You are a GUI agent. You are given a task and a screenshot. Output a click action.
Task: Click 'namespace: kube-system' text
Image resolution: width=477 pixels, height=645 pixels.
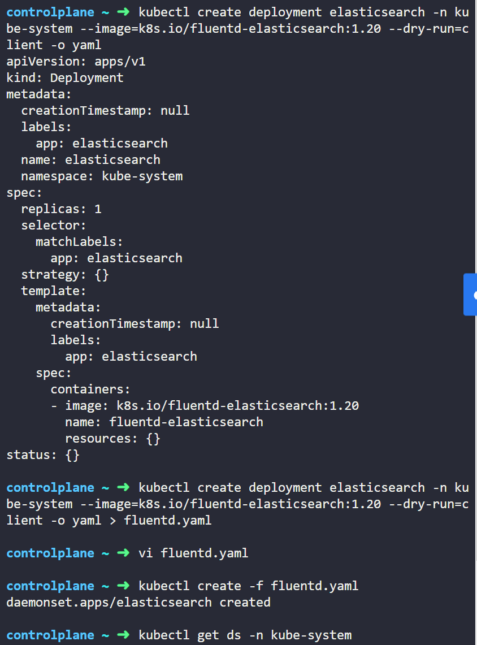(x=102, y=176)
